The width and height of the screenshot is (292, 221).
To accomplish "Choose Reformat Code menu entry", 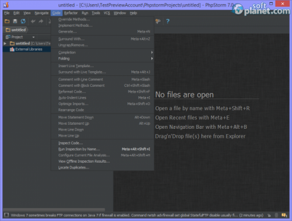I will pos(103,92).
